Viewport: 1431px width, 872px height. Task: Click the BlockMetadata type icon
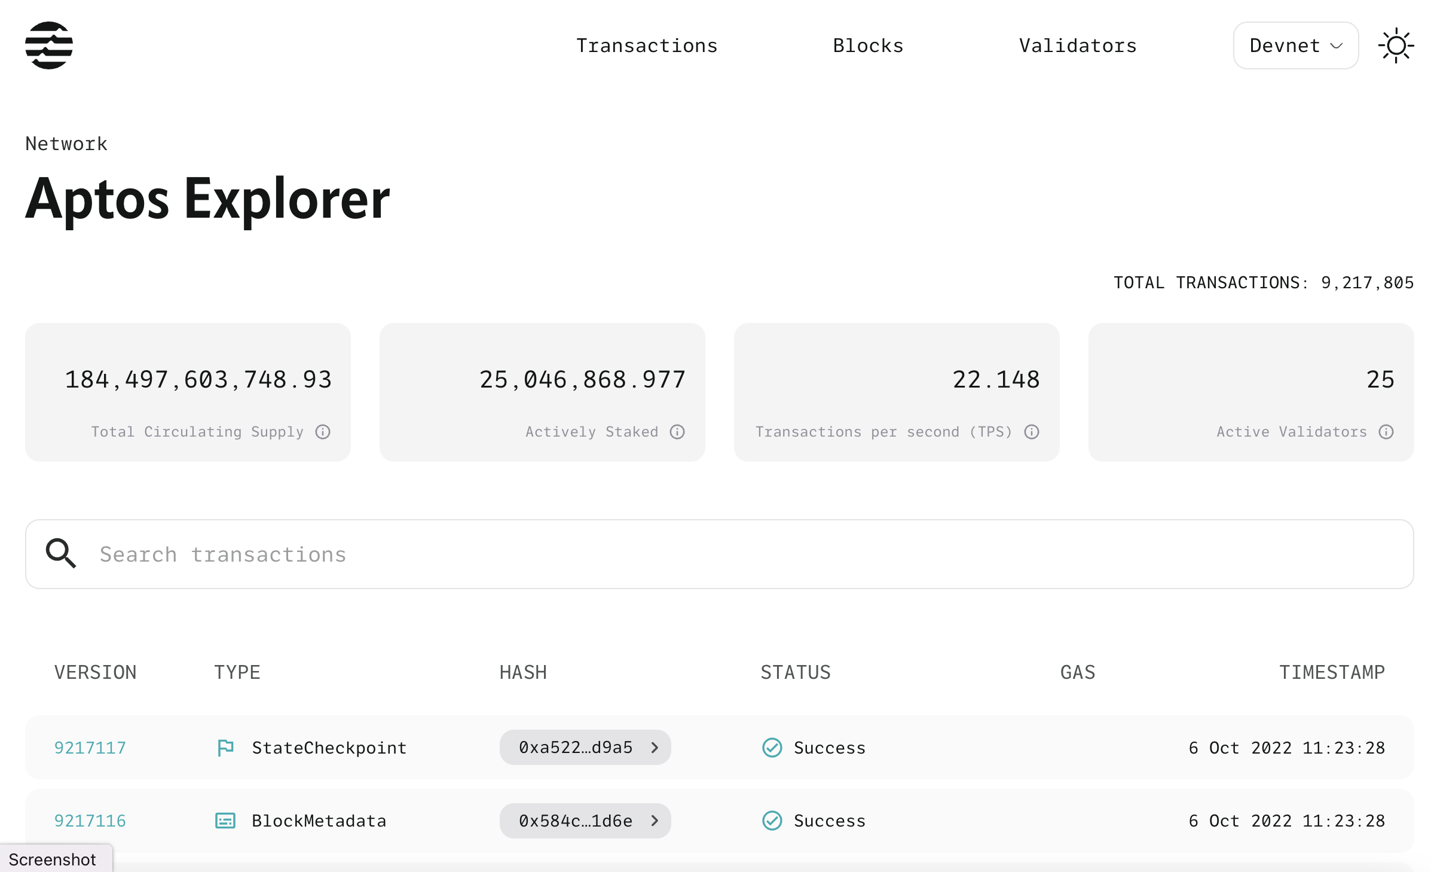224,821
